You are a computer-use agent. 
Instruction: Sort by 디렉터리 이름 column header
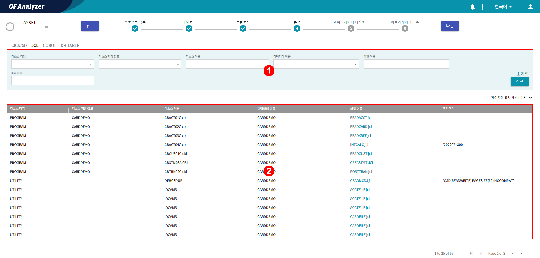pyautogui.click(x=266, y=108)
